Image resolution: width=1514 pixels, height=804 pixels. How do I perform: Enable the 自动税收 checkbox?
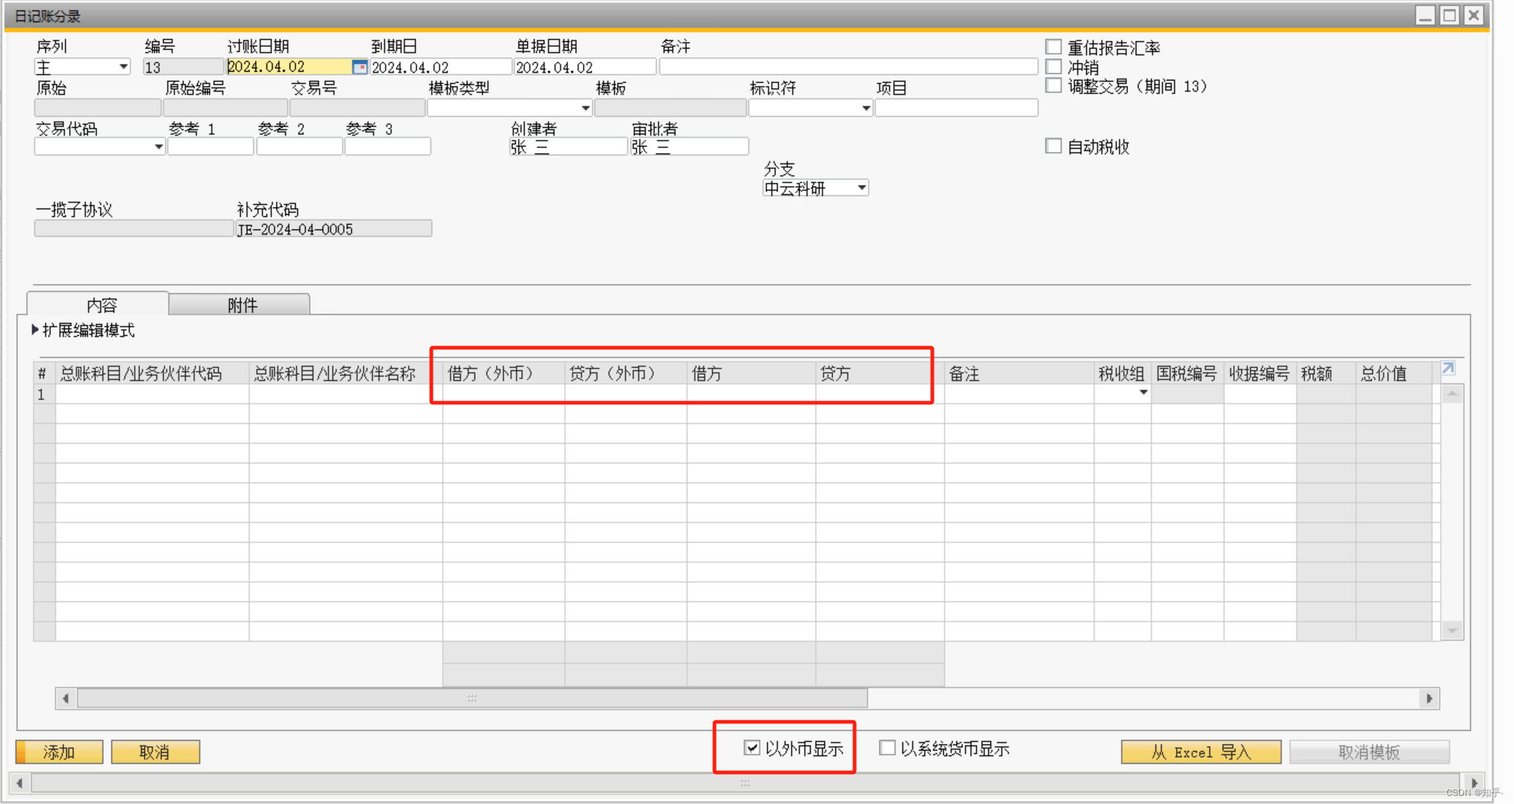(1053, 146)
